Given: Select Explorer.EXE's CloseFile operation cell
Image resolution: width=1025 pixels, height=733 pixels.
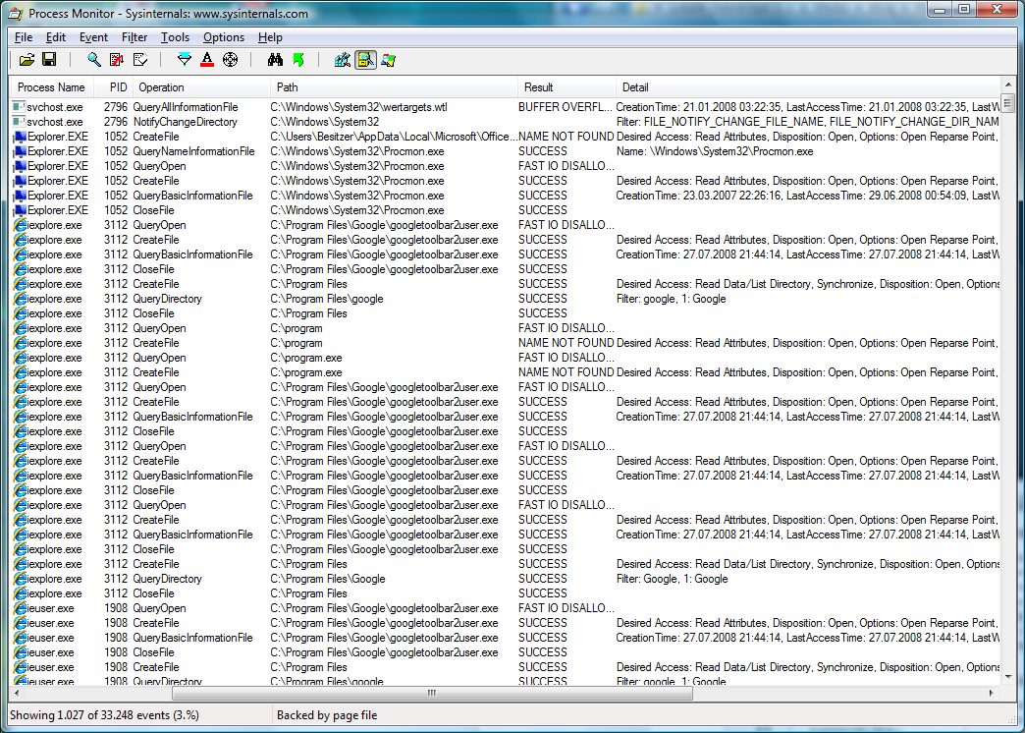Looking at the screenshot, I should pos(153,210).
